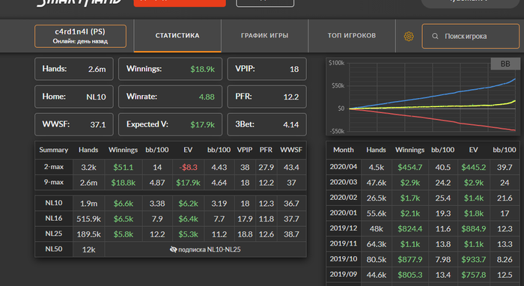Click the Winnings $18.9k stat box
524x286 pixels.
point(170,69)
